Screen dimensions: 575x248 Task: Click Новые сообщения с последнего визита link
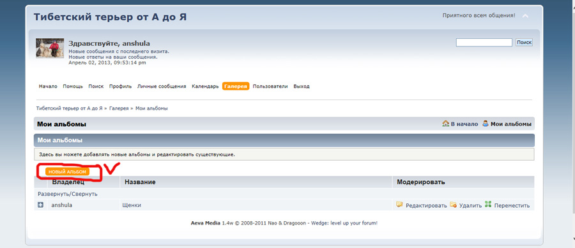[119, 52]
